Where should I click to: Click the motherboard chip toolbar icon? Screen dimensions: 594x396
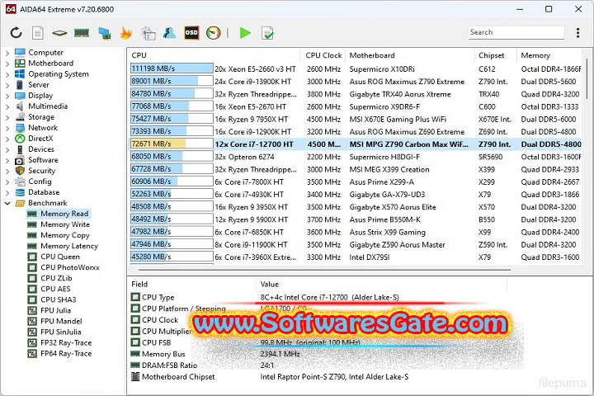[x=59, y=33]
